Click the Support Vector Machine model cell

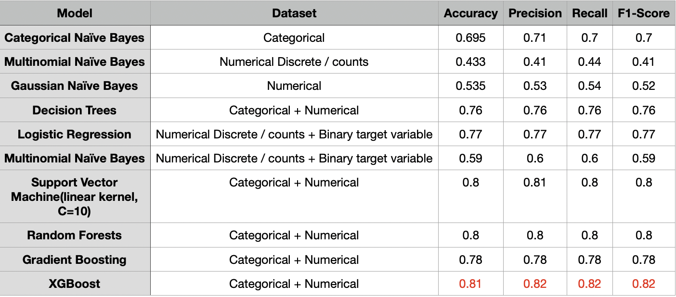point(75,197)
